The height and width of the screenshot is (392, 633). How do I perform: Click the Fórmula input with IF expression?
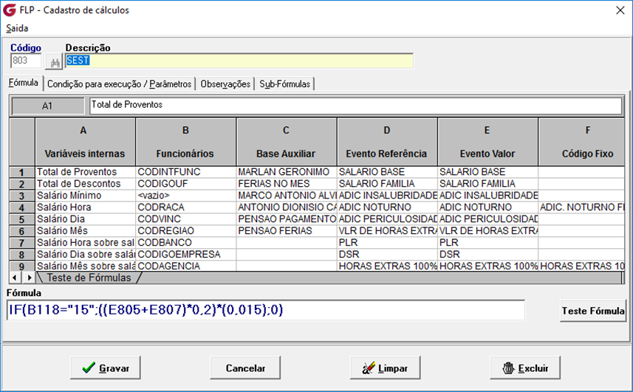click(x=266, y=310)
